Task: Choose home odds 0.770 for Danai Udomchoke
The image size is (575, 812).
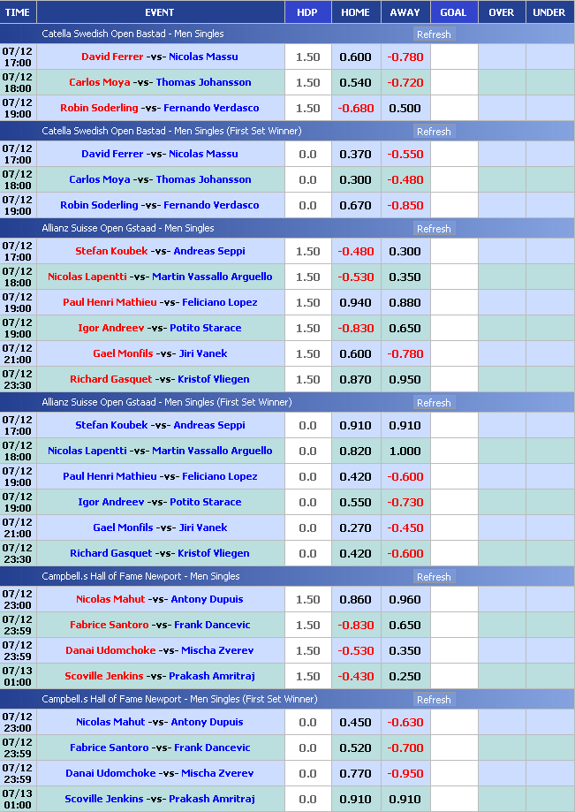Action: [355, 773]
